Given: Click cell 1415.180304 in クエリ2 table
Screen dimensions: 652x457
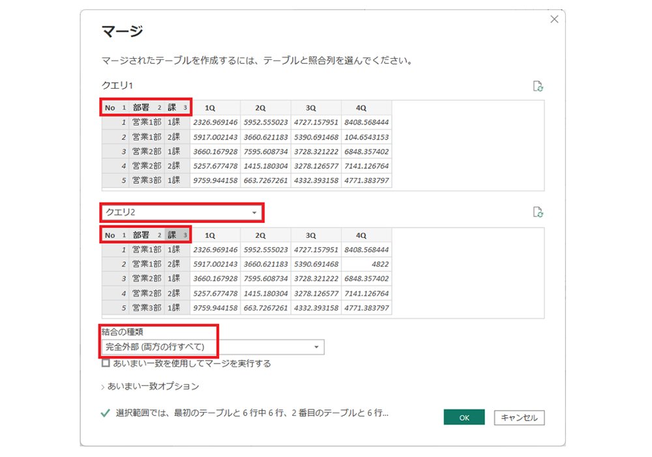Looking at the screenshot, I should tap(265, 293).
